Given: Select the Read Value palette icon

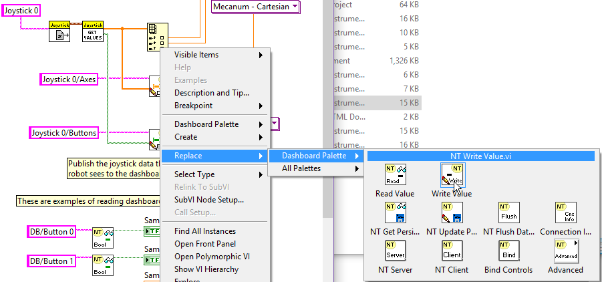Looking at the screenshot, I should [395, 175].
